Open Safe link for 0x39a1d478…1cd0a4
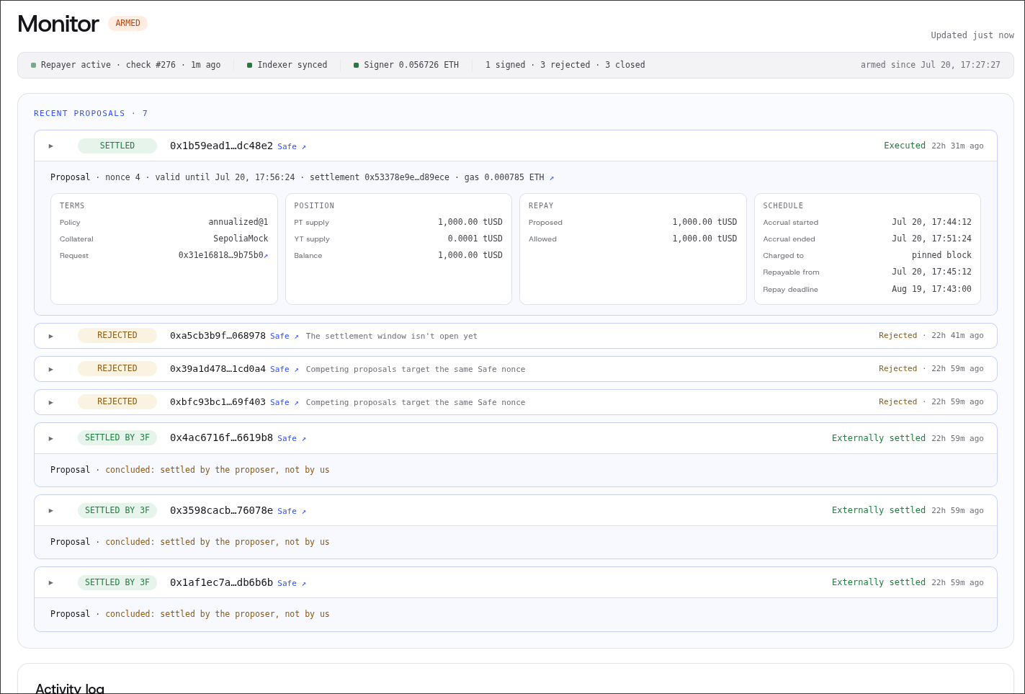1025x694 pixels. (285, 369)
